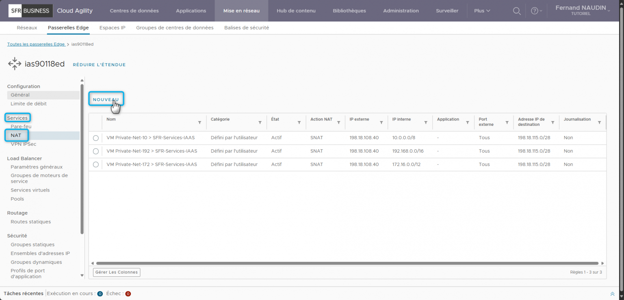The image size is (624, 300).
Task: Open the Plus dropdown menu
Action: 481,11
